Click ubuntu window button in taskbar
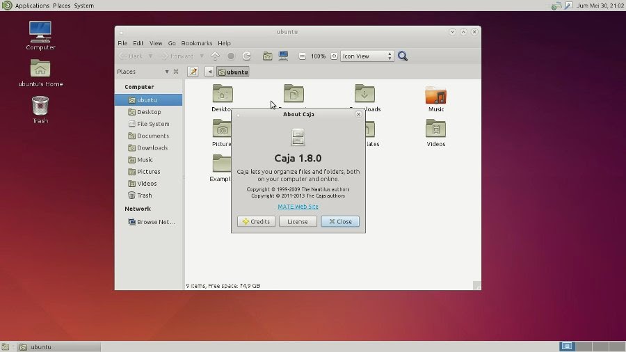The image size is (626, 352). pyautogui.click(x=59, y=347)
